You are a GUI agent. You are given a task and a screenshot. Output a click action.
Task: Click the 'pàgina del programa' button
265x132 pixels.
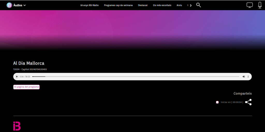(26, 87)
